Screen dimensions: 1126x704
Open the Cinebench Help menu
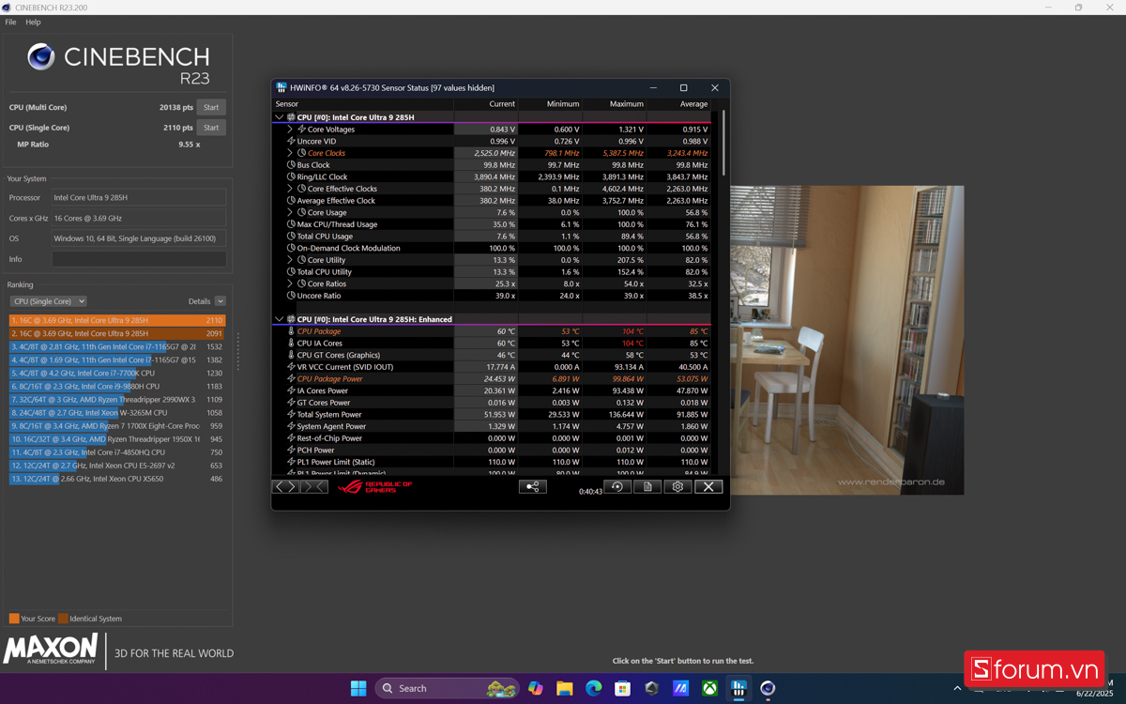pos(33,22)
